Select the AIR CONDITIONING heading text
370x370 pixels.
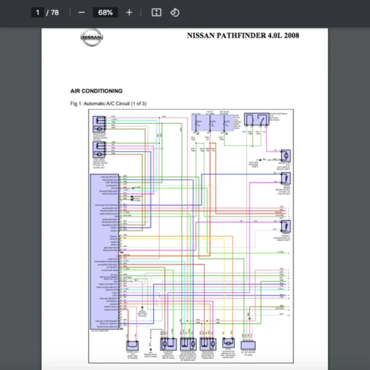point(96,91)
